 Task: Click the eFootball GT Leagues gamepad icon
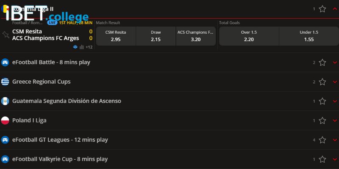point(5,140)
